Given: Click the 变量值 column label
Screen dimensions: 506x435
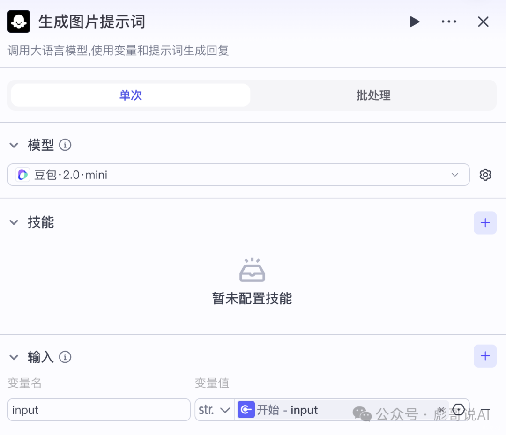Looking at the screenshot, I should pyautogui.click(x=212, y=383).
